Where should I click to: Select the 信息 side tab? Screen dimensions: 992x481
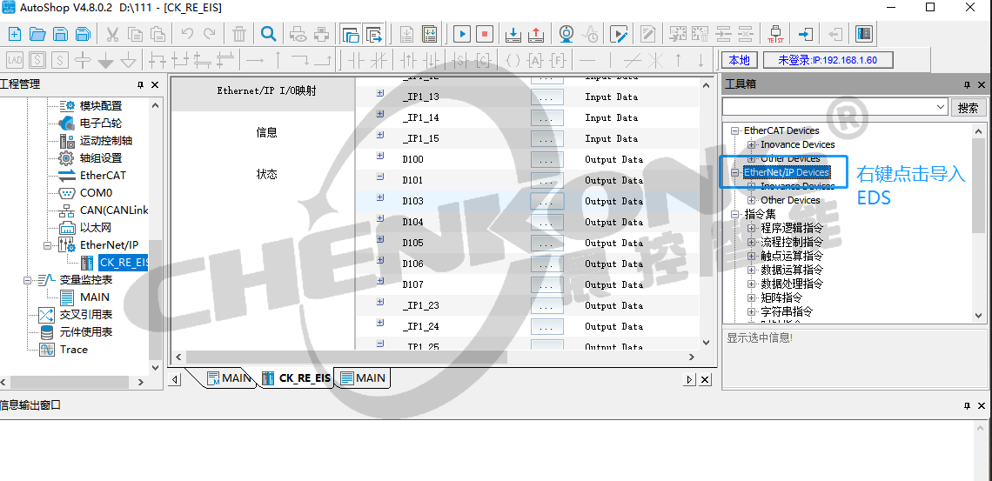(x=266, y=133)
